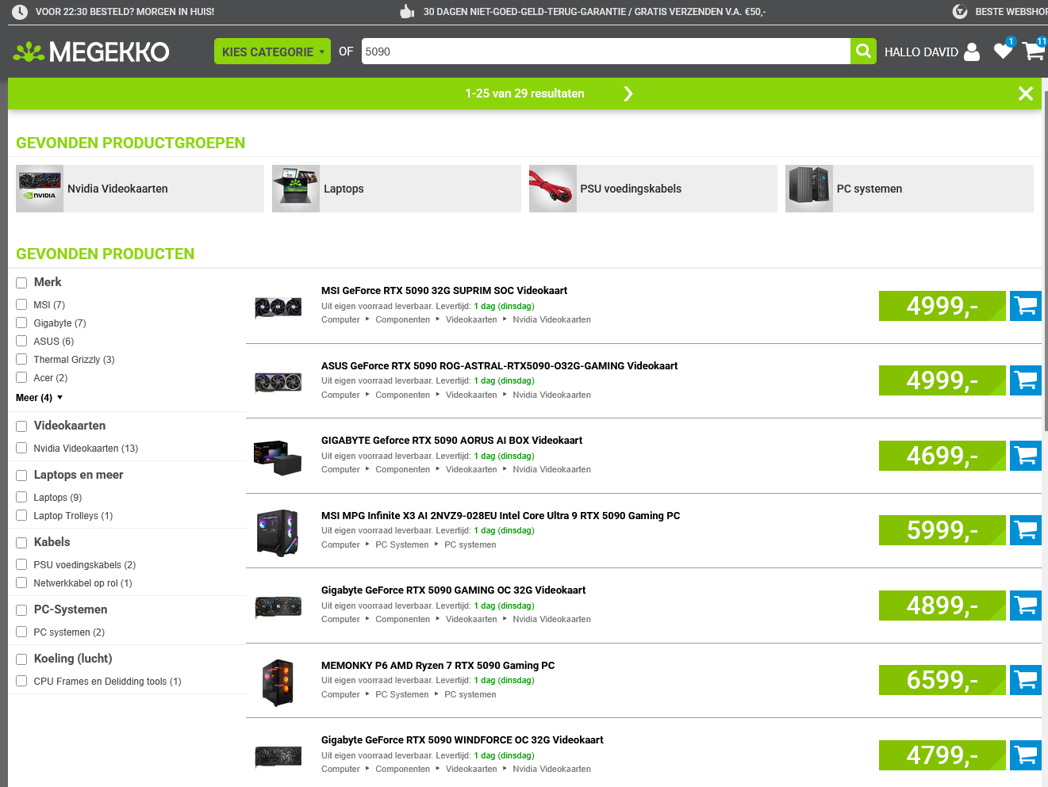
Task: Open ASUS ROG-ASTRAL RTX 5090 product title
Action: click(500, 366)
